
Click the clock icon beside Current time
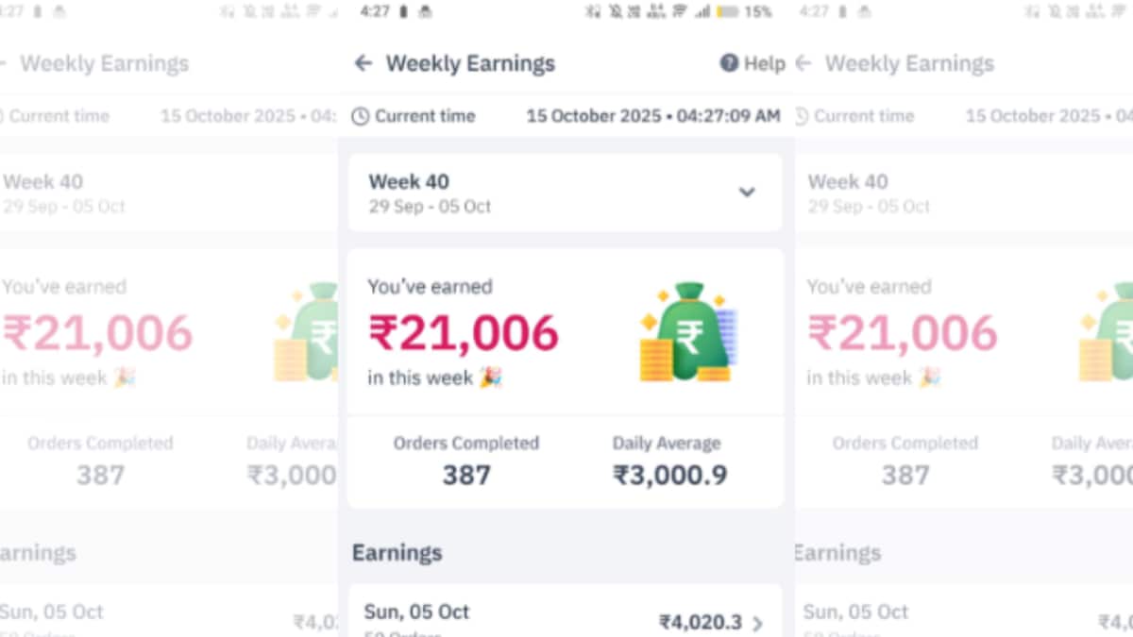(x=360, y=117)
